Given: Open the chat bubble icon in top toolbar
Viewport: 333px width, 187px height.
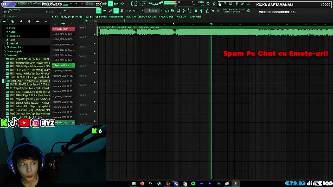Looking at the screenshot, I should coord(242,4).
